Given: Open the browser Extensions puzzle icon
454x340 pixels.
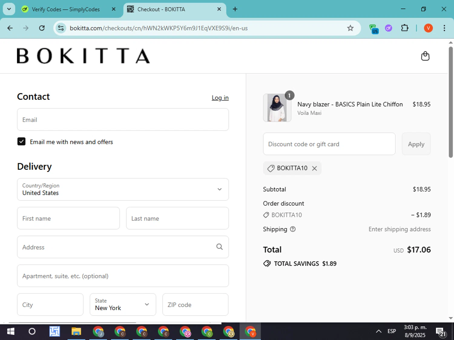Looking at the screenshot, I should pos(405,28).
